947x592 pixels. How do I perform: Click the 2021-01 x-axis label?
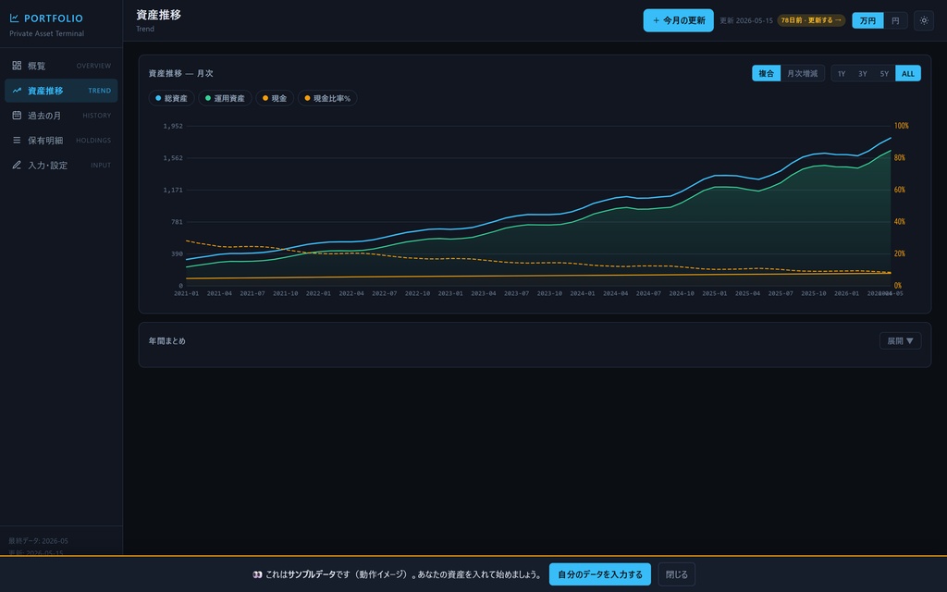pos(186,293)
